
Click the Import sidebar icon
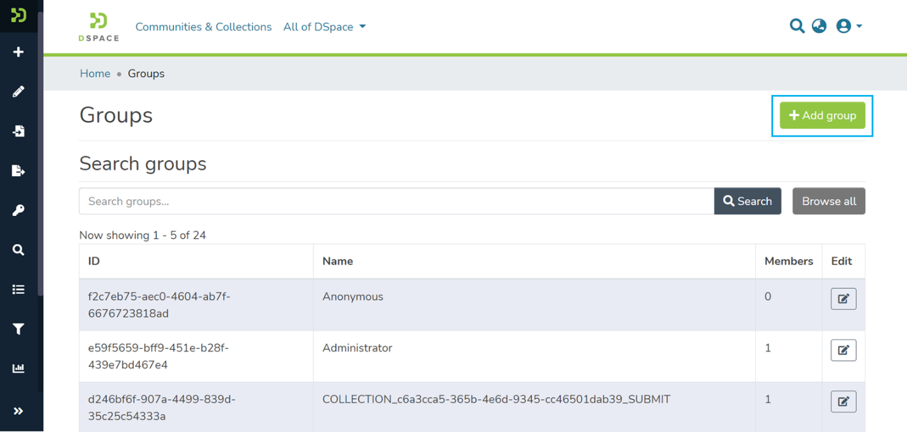(x=18, y=131)
